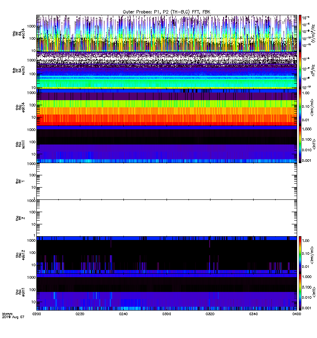Click the color bar beside the thc fbk edc12 panel

tap(300, 255)
